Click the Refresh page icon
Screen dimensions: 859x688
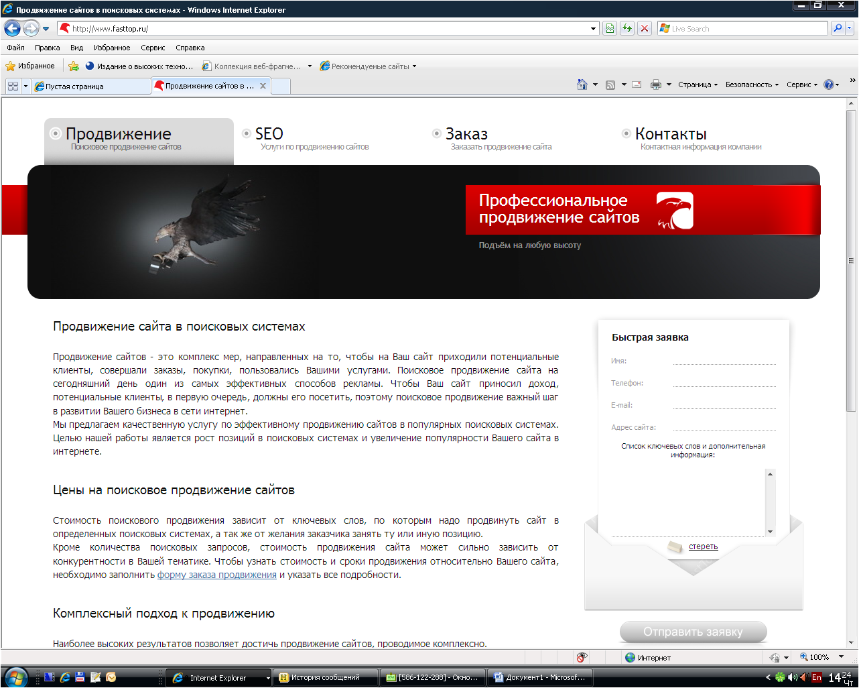click(627, 28)
